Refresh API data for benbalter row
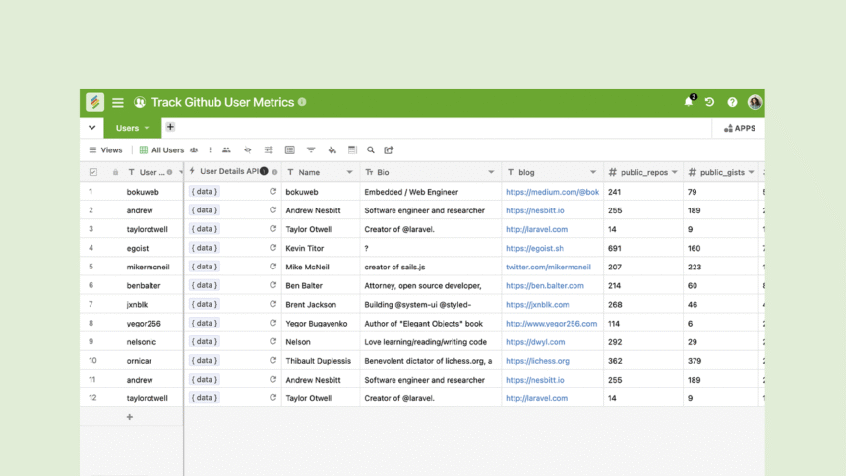Screen dimensions: 846x476 pyautogui.click(x=273, y=285)
